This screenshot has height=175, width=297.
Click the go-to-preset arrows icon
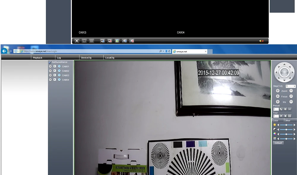281,109
